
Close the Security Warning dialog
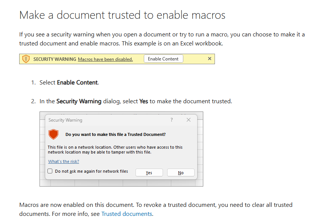[188, 120]
